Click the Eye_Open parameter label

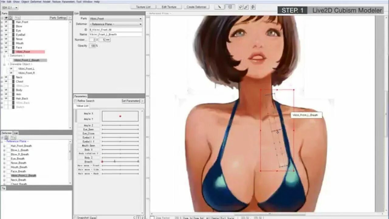[x=88, y=130]
